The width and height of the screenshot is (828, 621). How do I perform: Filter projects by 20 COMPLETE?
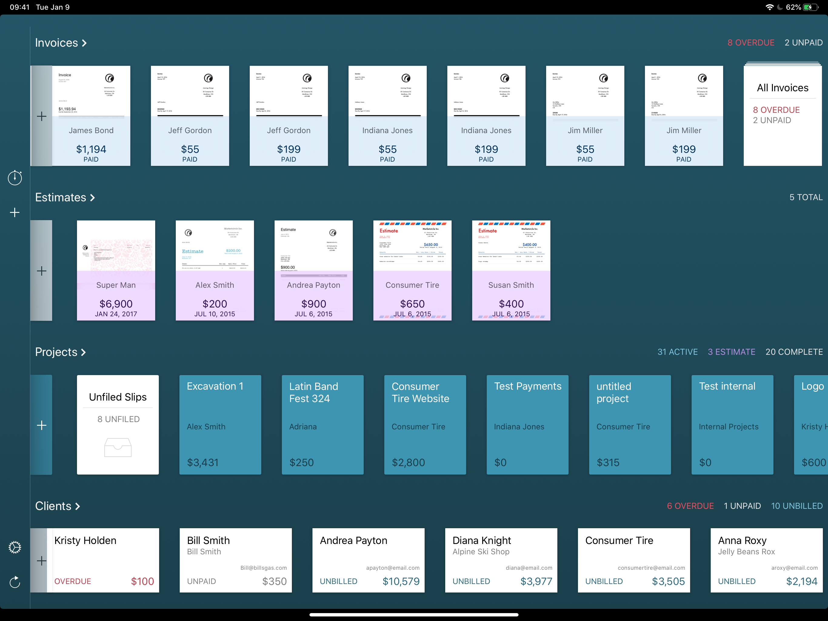(x=794, y=352)
